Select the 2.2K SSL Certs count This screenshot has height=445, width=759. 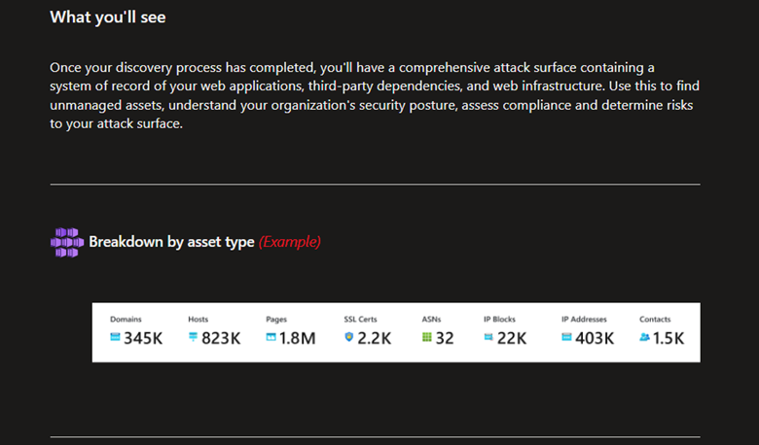tap(375, 338)
